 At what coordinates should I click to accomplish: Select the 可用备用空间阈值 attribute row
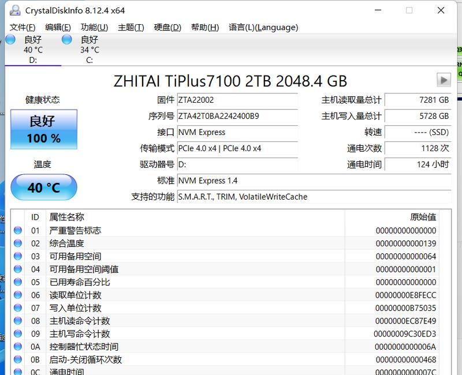tap(225, 269)
